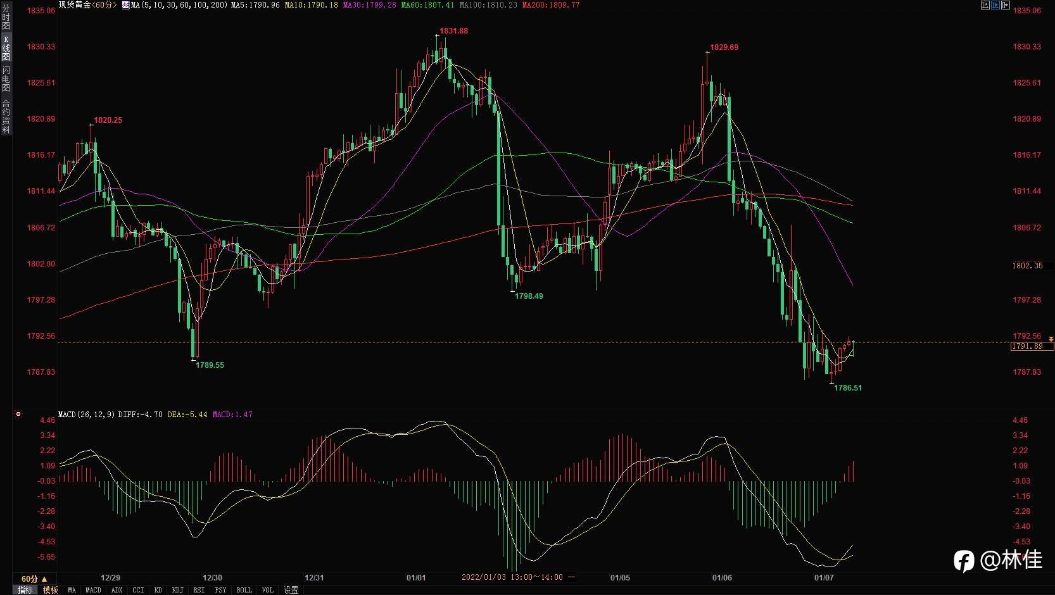Select the PSY indicator
Viewport: 1055px width, 595px height.
[x=220, y=590]
